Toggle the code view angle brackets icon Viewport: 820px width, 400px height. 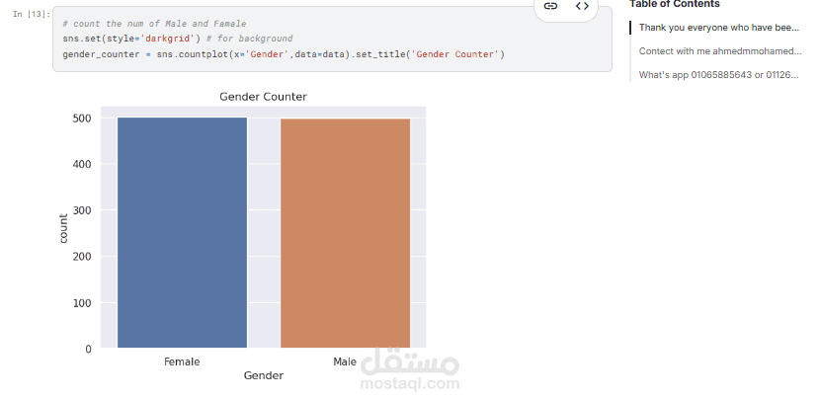coord(582,6)
